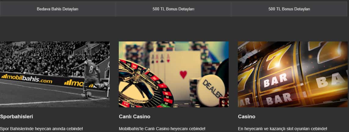Open the slot machine Casino image

click(x=293, y=74)
